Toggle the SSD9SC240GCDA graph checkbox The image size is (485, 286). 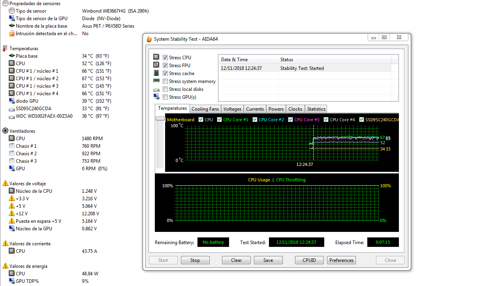(361, 120)
